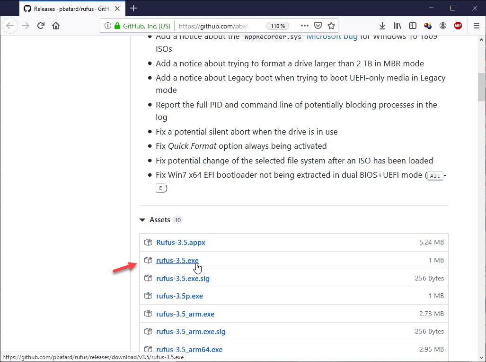486x362 pixels.
Task: Bookmark this page with the star icon
Action: [x=331, y=26]
